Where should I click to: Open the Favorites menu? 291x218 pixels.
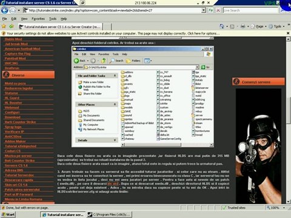[x=38, y=19]
